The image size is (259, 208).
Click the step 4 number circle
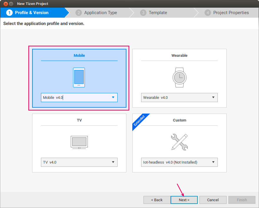[208, 13]
